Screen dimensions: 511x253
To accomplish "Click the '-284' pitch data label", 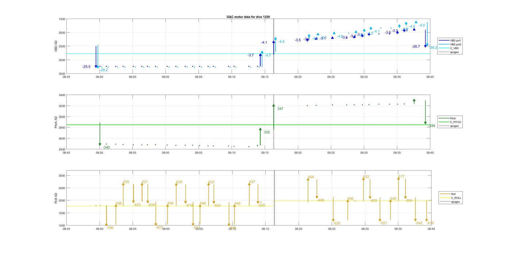I will pos(431,126).
